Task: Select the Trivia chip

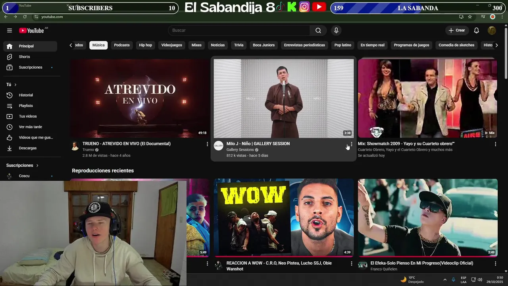Action: click(239, 45)
